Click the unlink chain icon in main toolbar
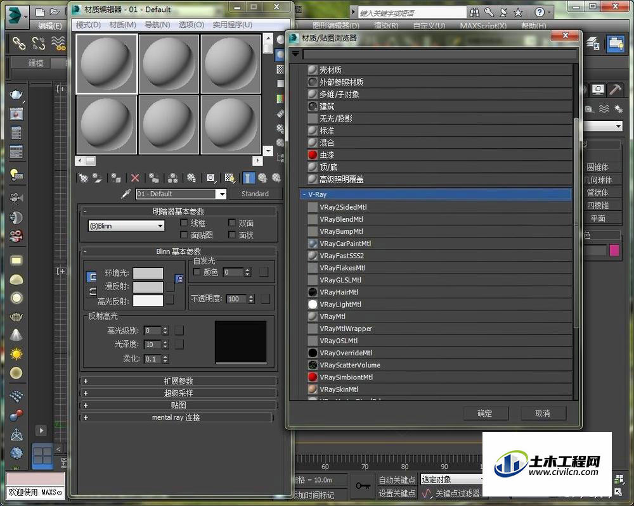 tap(39, 43)
